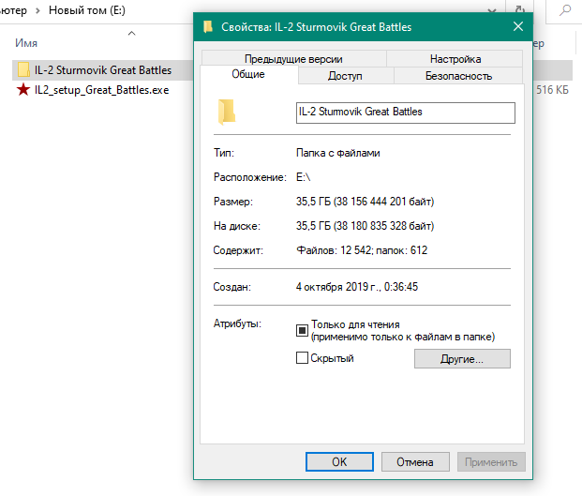Confirm with the OK button
The width and height of the screenshot is (582, 496).
(339, 462)
